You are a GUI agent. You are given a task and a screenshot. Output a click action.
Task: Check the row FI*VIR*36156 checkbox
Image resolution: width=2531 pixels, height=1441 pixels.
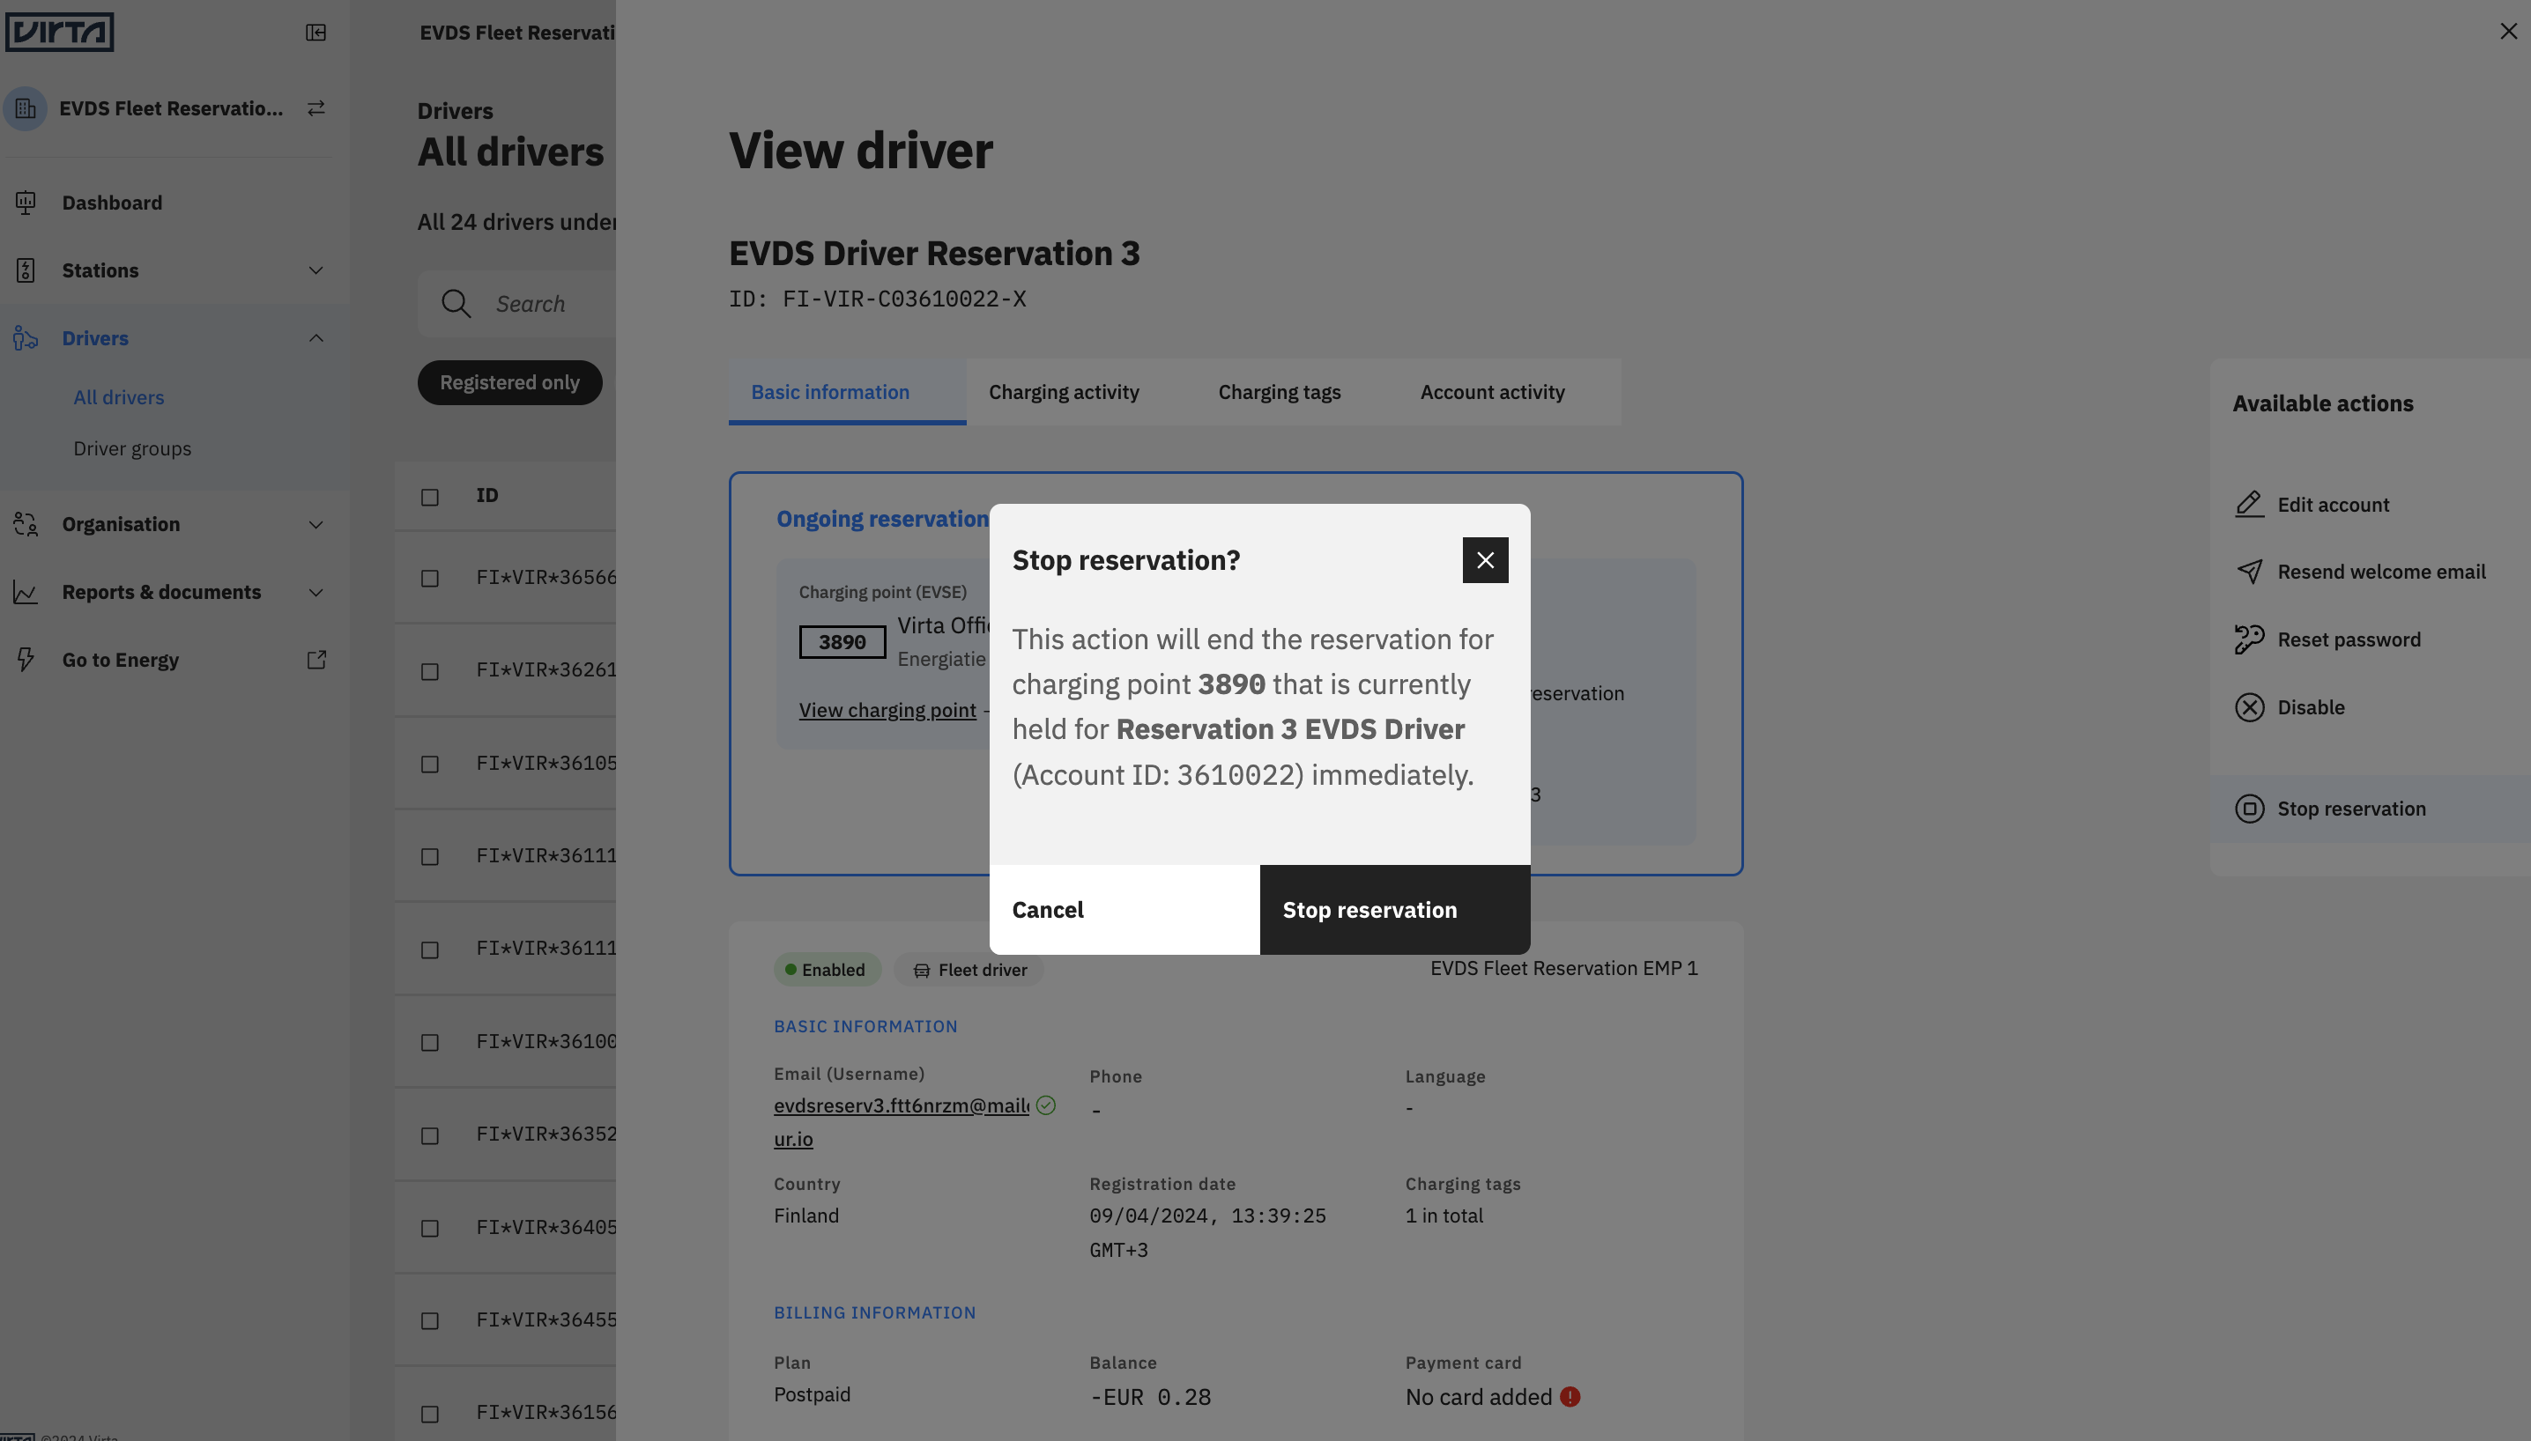point(430,1414)
